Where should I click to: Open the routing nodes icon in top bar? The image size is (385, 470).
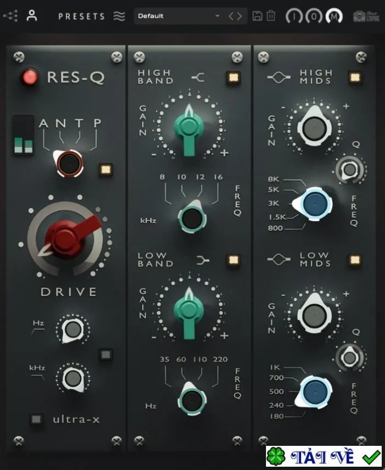(10, 16)
